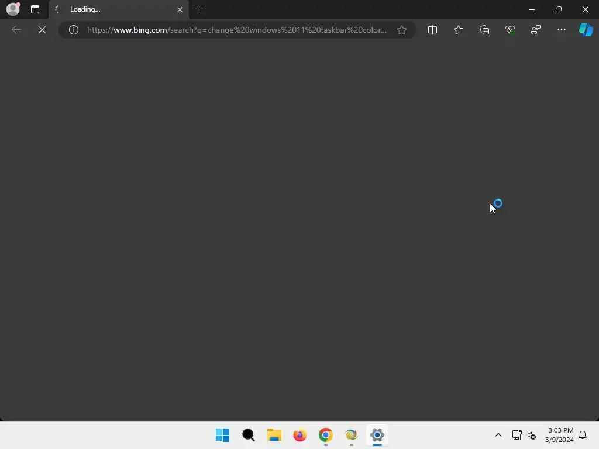Restore down the Edge window
Screen dimensions: 599x449
coord(559,9)
